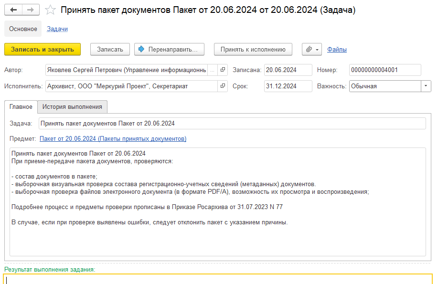Add task to favorites with star icon
438x284 pixels.
[50, 10]
